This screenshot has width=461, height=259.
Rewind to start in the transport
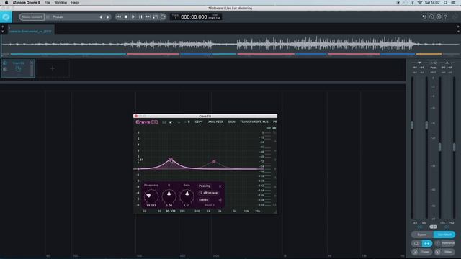[x=118, y=17]
